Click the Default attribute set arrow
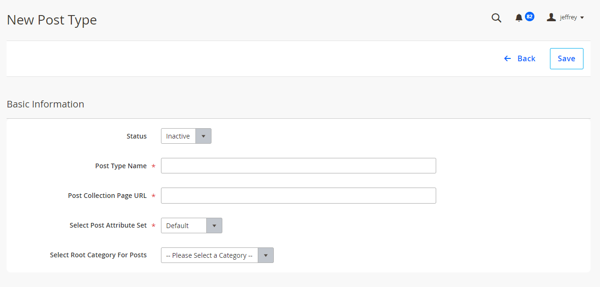 [214, 226]
